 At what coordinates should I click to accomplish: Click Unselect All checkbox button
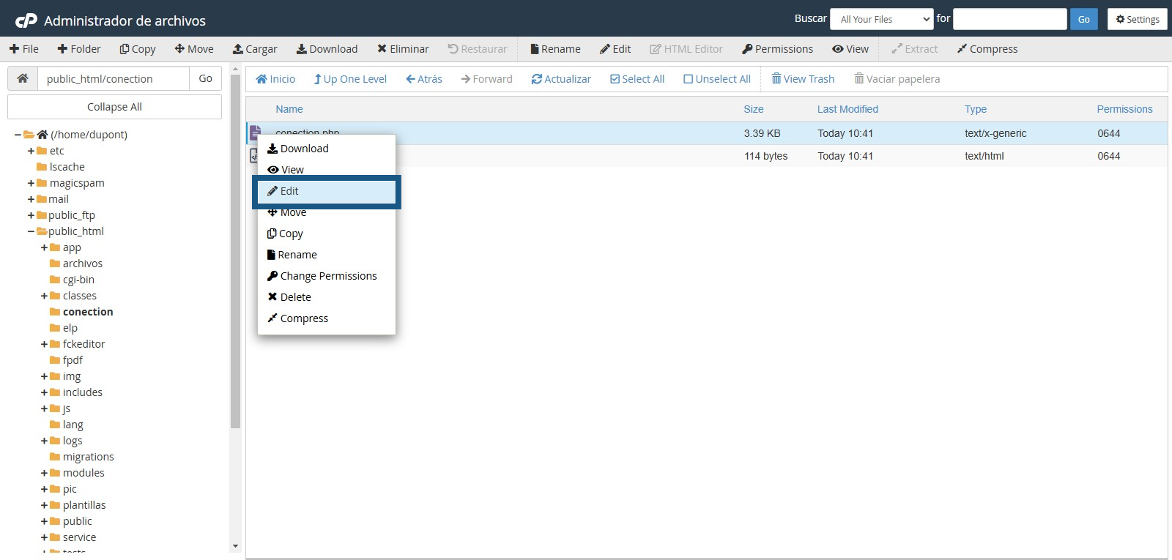(717, 79)
